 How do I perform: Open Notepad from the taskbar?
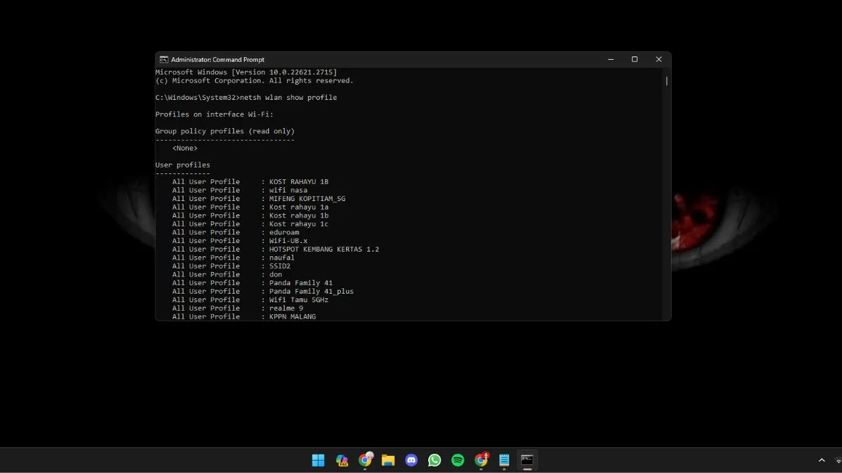[505, 460]
